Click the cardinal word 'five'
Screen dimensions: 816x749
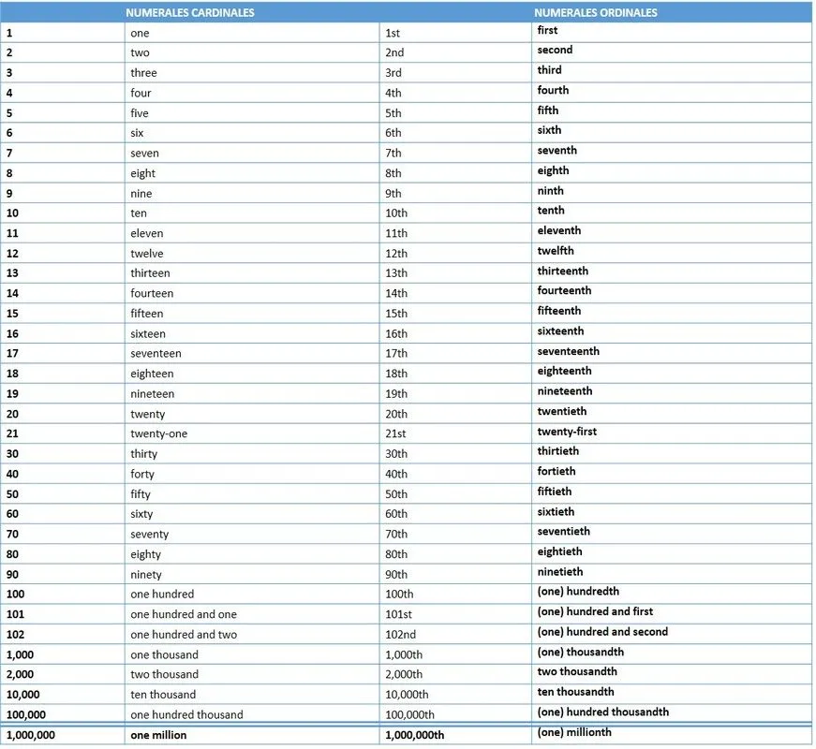[140, 113]
